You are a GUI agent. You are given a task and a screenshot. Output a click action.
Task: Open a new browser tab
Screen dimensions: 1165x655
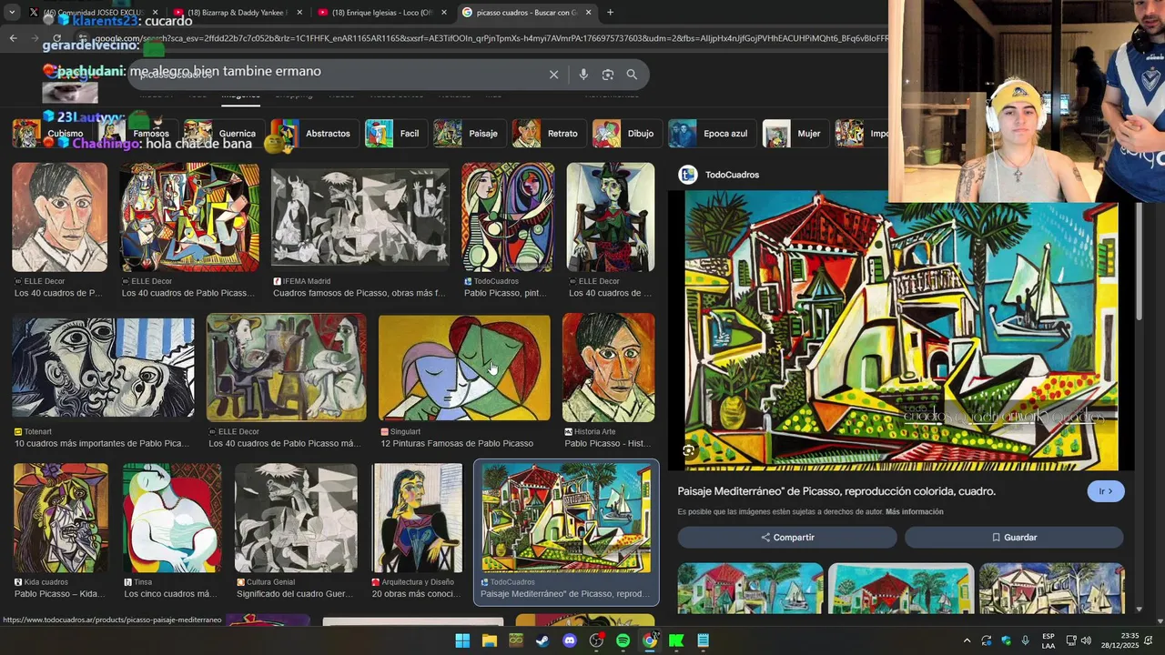(x=610, y=13)
